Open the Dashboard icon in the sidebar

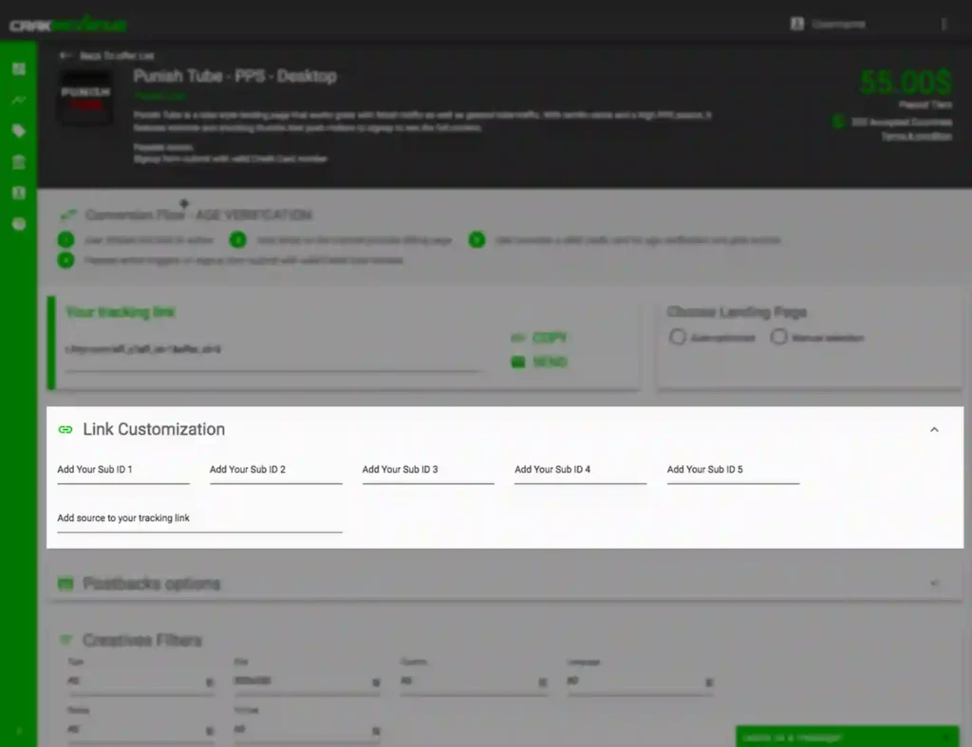coord(19,68)
